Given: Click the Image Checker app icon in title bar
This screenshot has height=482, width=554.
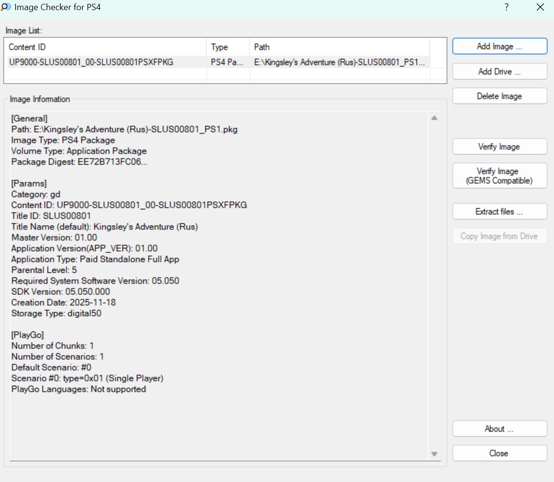Looking at the screenshot, I should pyautogui.click(x=7, y=7).
